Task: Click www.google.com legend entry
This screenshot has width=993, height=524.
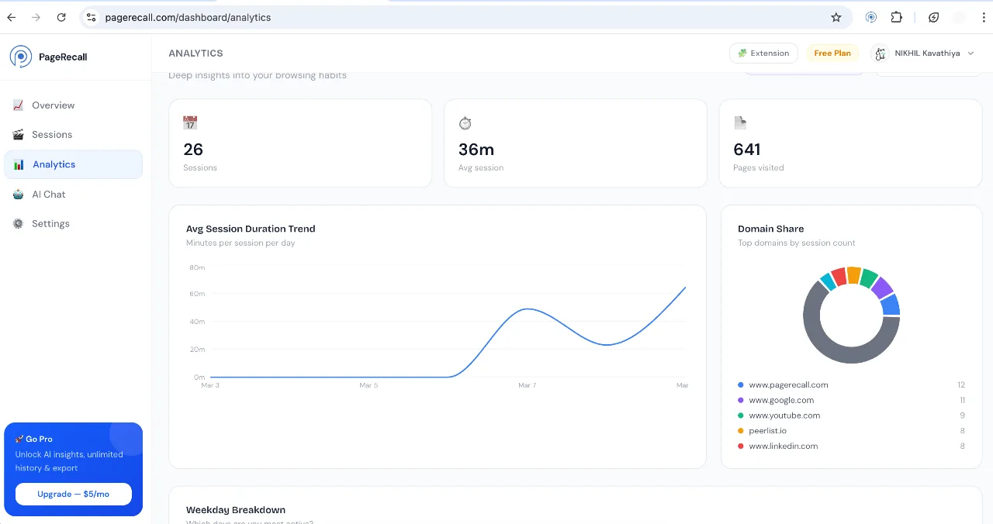Action: [781, 400]
